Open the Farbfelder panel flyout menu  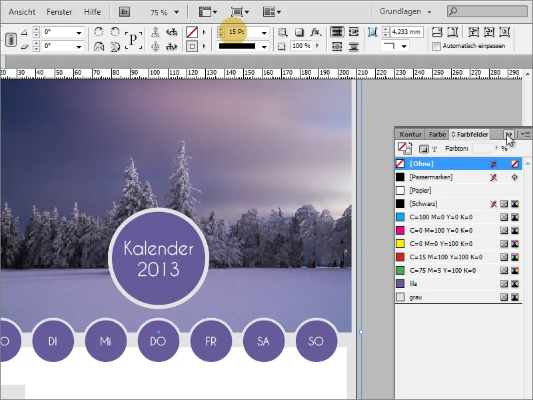(x=525, y=134)
